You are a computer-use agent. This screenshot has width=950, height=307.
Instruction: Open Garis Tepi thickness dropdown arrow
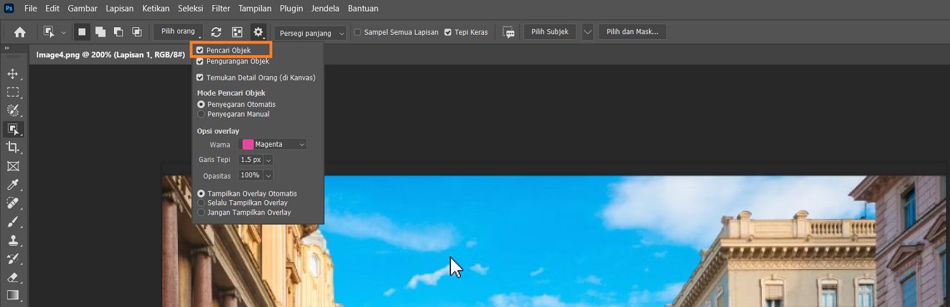pos(268,160)
